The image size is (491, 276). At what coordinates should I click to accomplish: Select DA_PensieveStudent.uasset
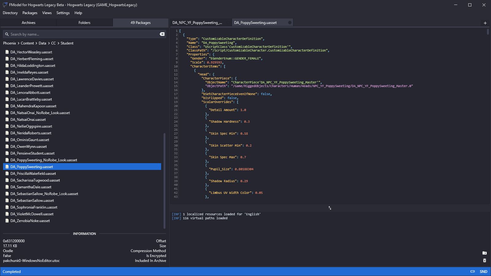tap(82, 153)
